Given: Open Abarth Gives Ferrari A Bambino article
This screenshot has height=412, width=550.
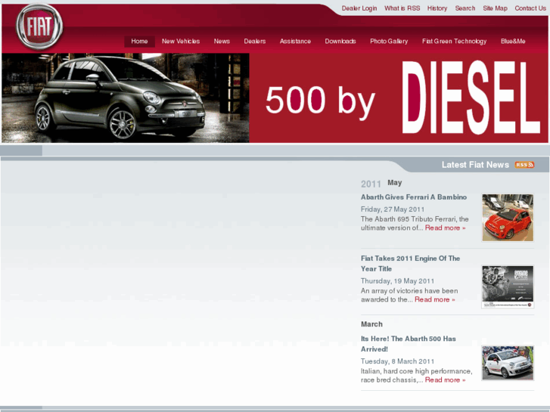Looking at the screenshot, I should pyautogui.click(x=414, y=197).
